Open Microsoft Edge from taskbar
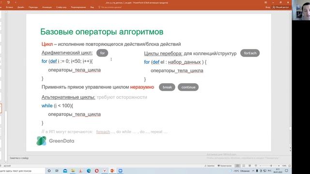 (x=89, y=171)
